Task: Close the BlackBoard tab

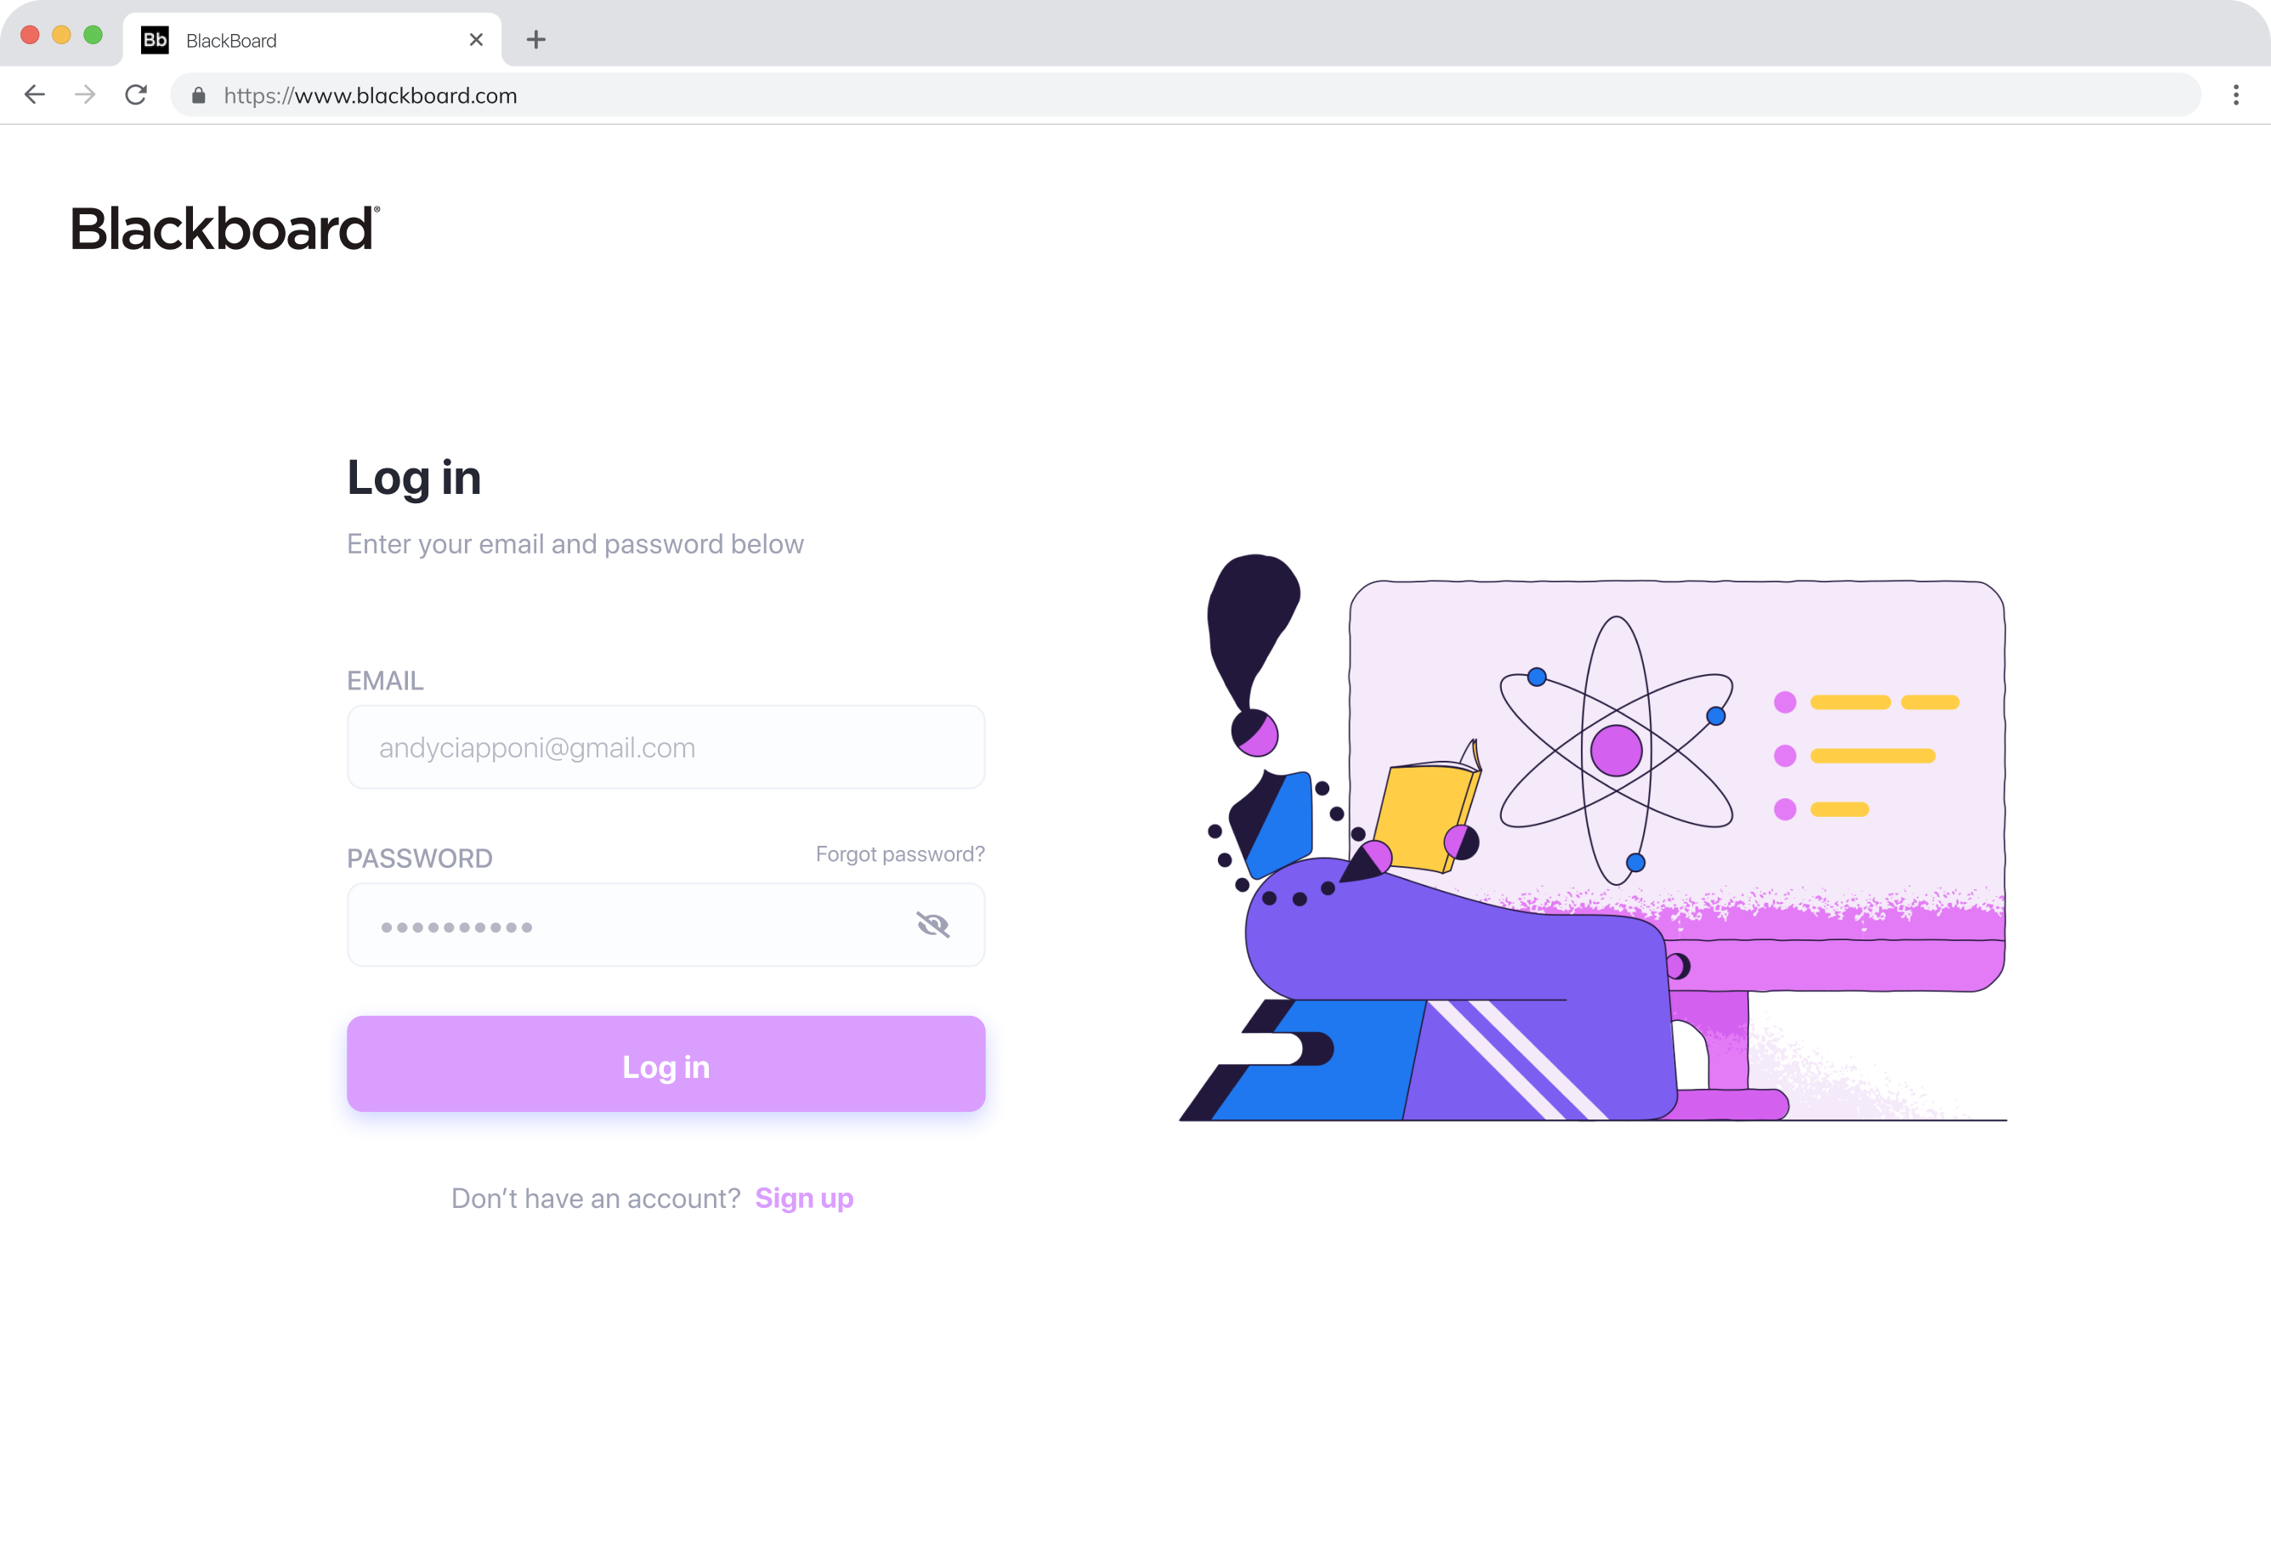Action: click(476, 40)
